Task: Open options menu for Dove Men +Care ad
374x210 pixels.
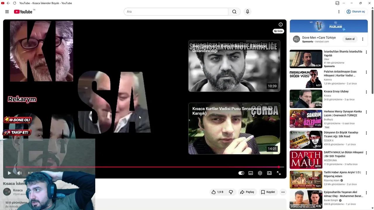Action: tap(363, 39)
